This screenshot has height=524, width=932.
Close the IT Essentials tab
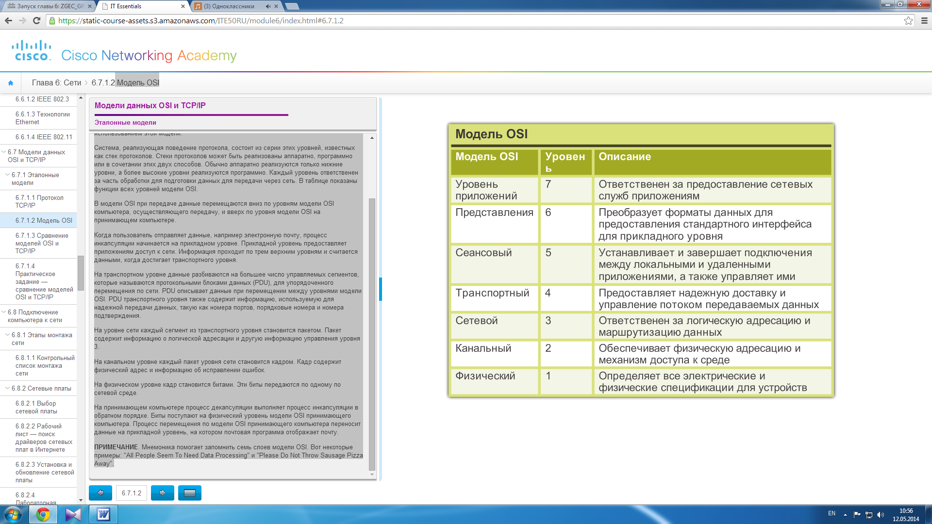click(x=183, y=6)
